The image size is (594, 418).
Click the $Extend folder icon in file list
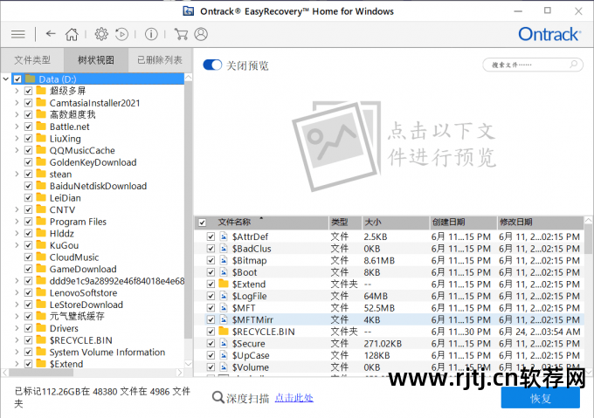pyautogui.click(x=224, y=284)
